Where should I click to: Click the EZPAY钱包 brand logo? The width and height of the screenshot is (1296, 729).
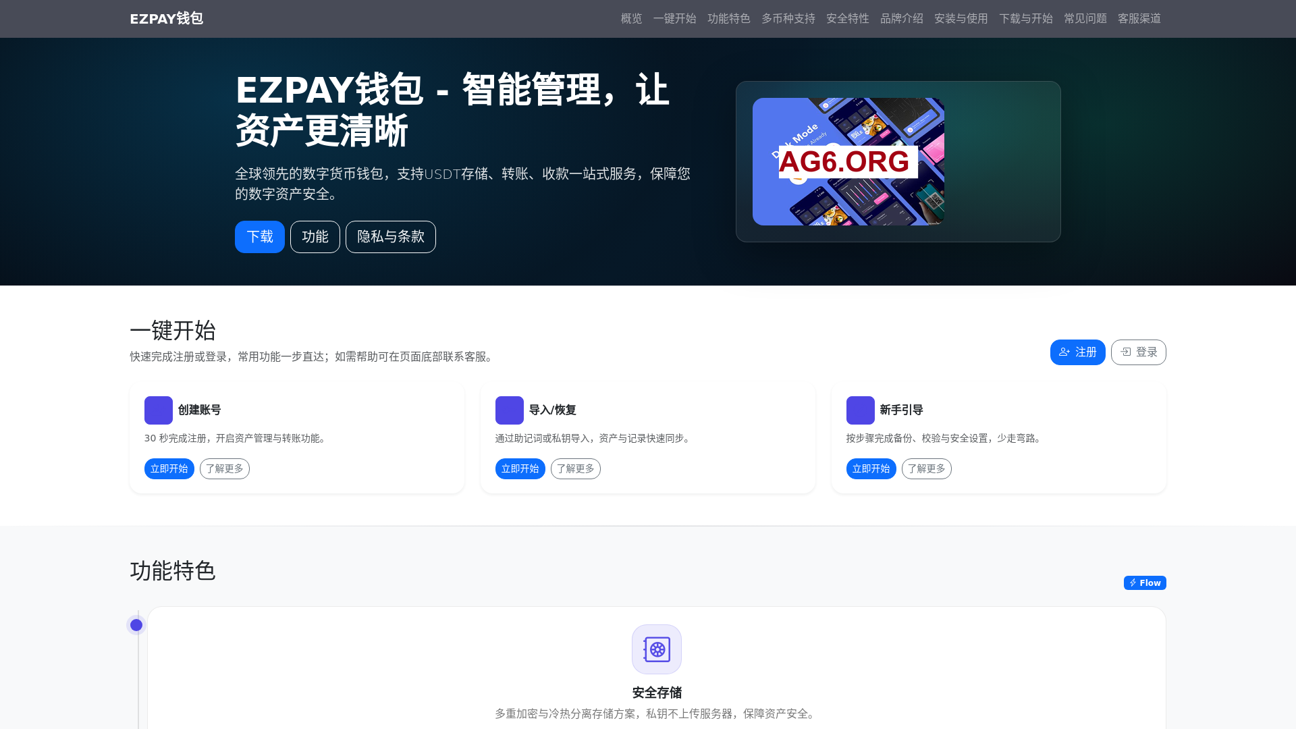coord(166,19)
